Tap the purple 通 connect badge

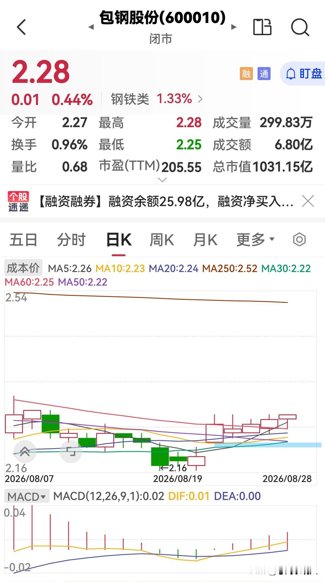pos(264,74)
